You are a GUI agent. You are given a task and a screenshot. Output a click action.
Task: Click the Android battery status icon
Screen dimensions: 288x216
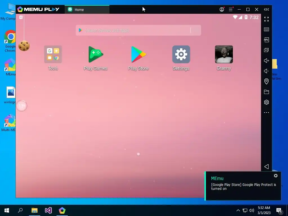[x=246, y=17]
